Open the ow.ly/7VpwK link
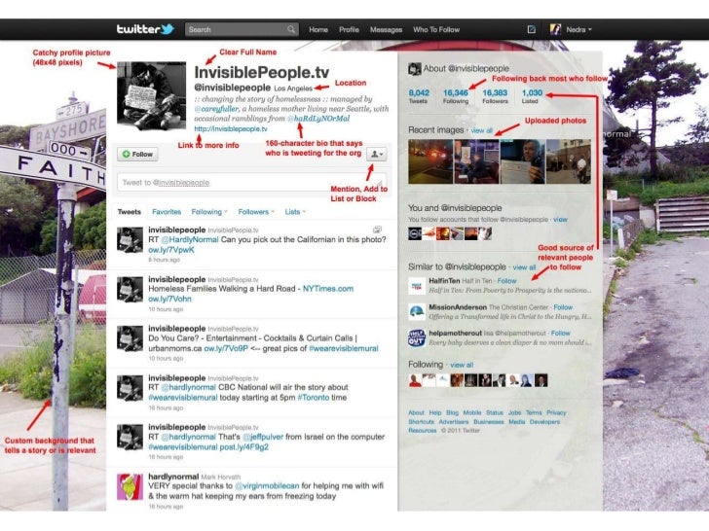 pyautogui.click(x=171, y=250)
